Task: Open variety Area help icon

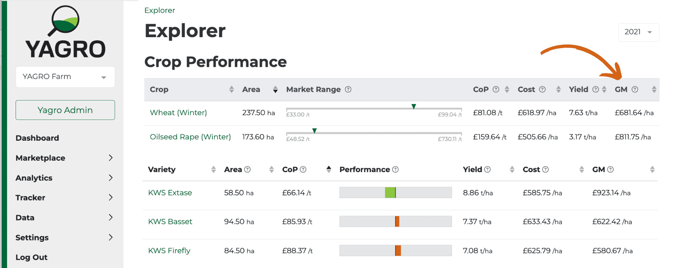Action: pyautogui.click(x=247, y=169)
